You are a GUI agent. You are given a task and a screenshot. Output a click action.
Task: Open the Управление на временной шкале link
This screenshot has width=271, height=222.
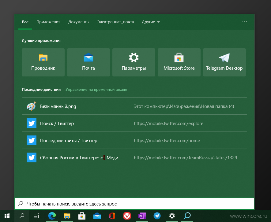[x=96, y=89]
